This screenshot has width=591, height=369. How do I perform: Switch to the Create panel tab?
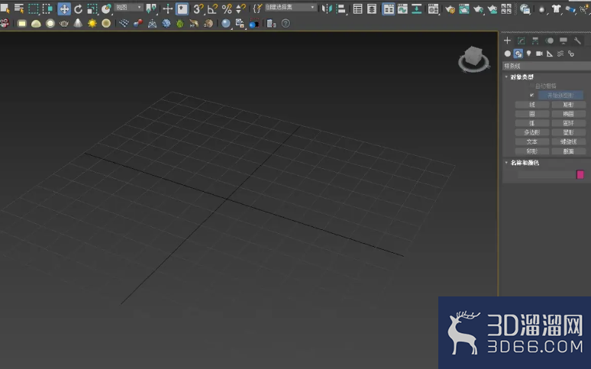coord(507,40)
